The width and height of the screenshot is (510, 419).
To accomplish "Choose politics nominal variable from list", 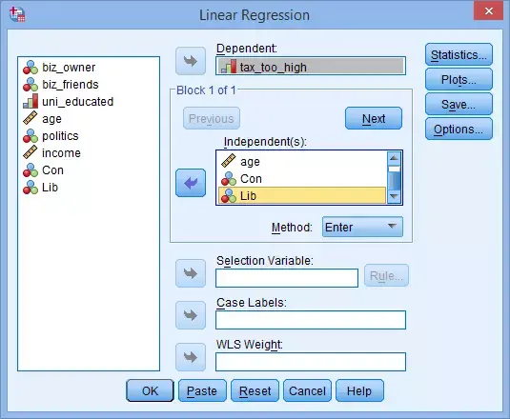I will (x=51, y=136).
